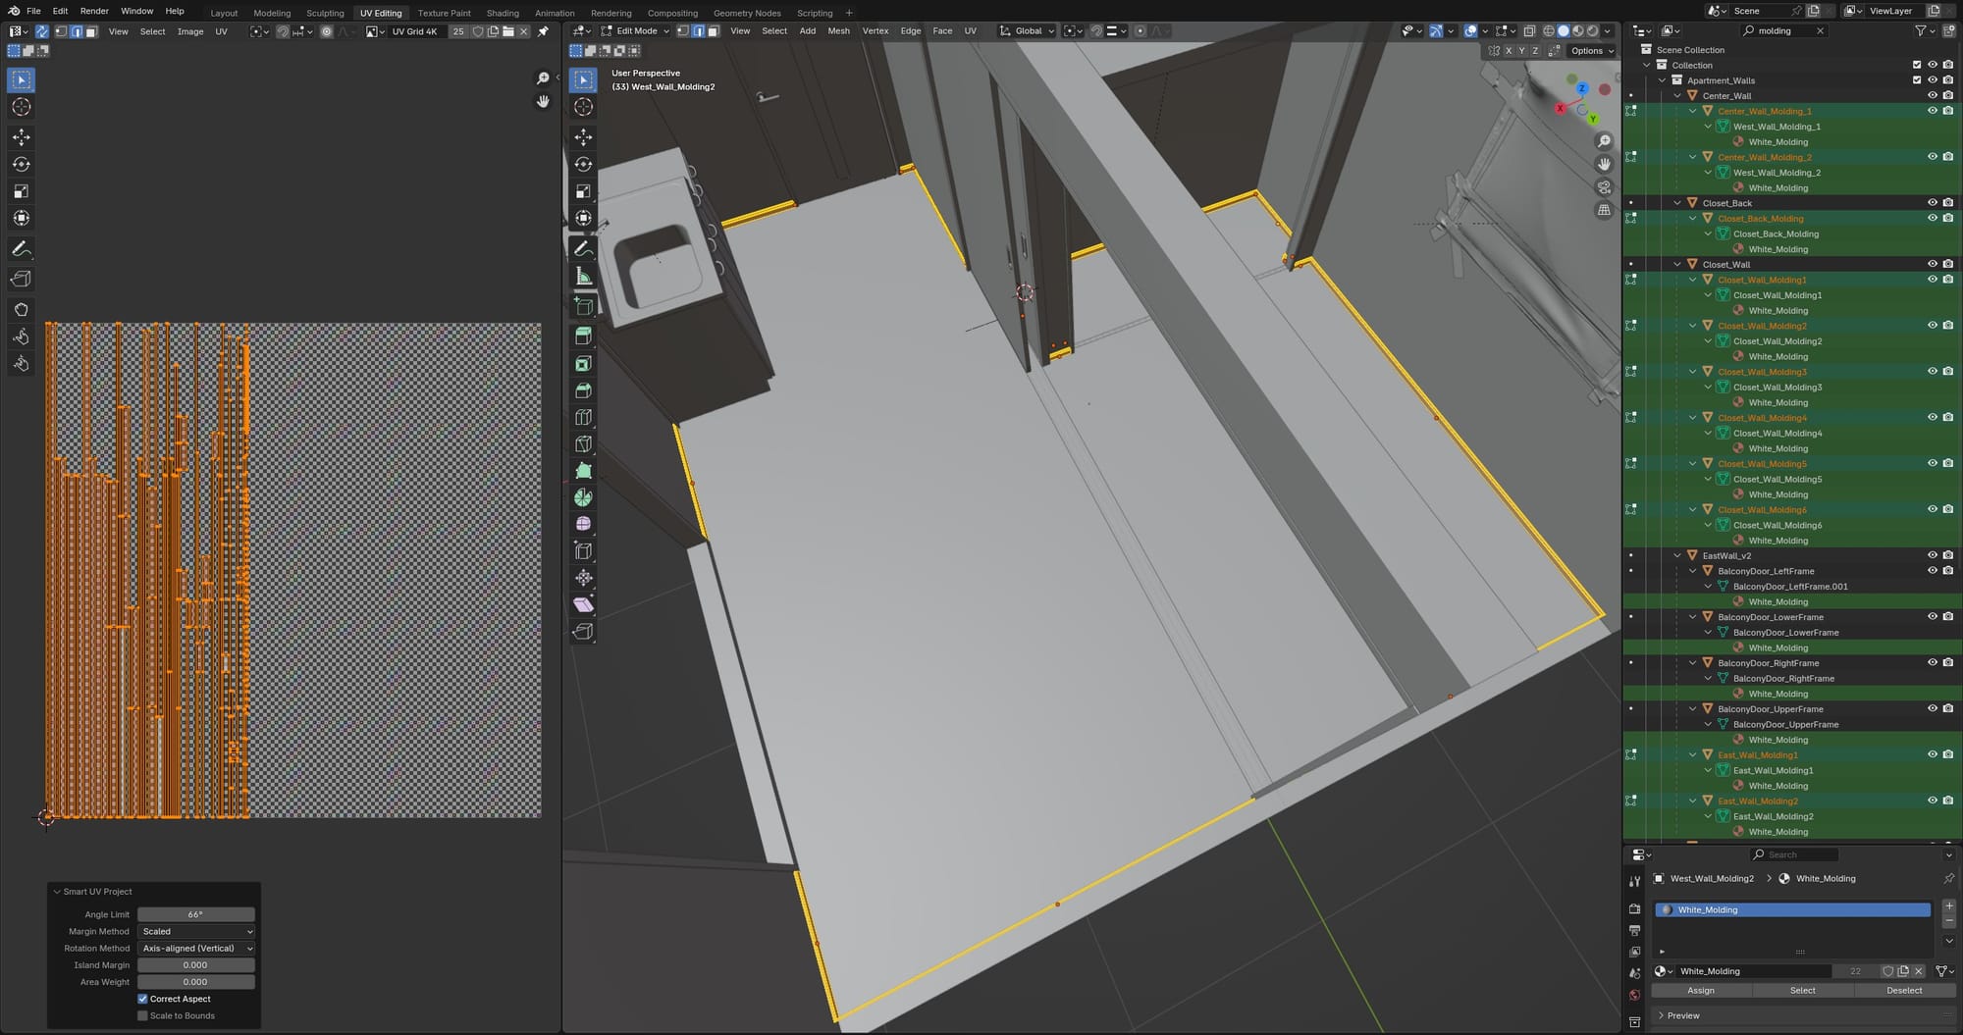Image resolution: width=1963 pixels, height=1035 pixels.
Task: Select the Scale tool in UV editor
Action: 21,191
